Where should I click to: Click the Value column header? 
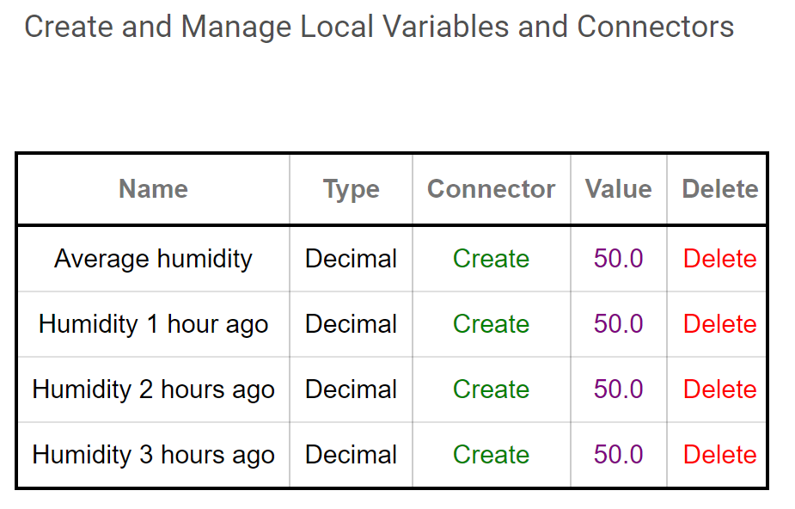tap(618, 189)
